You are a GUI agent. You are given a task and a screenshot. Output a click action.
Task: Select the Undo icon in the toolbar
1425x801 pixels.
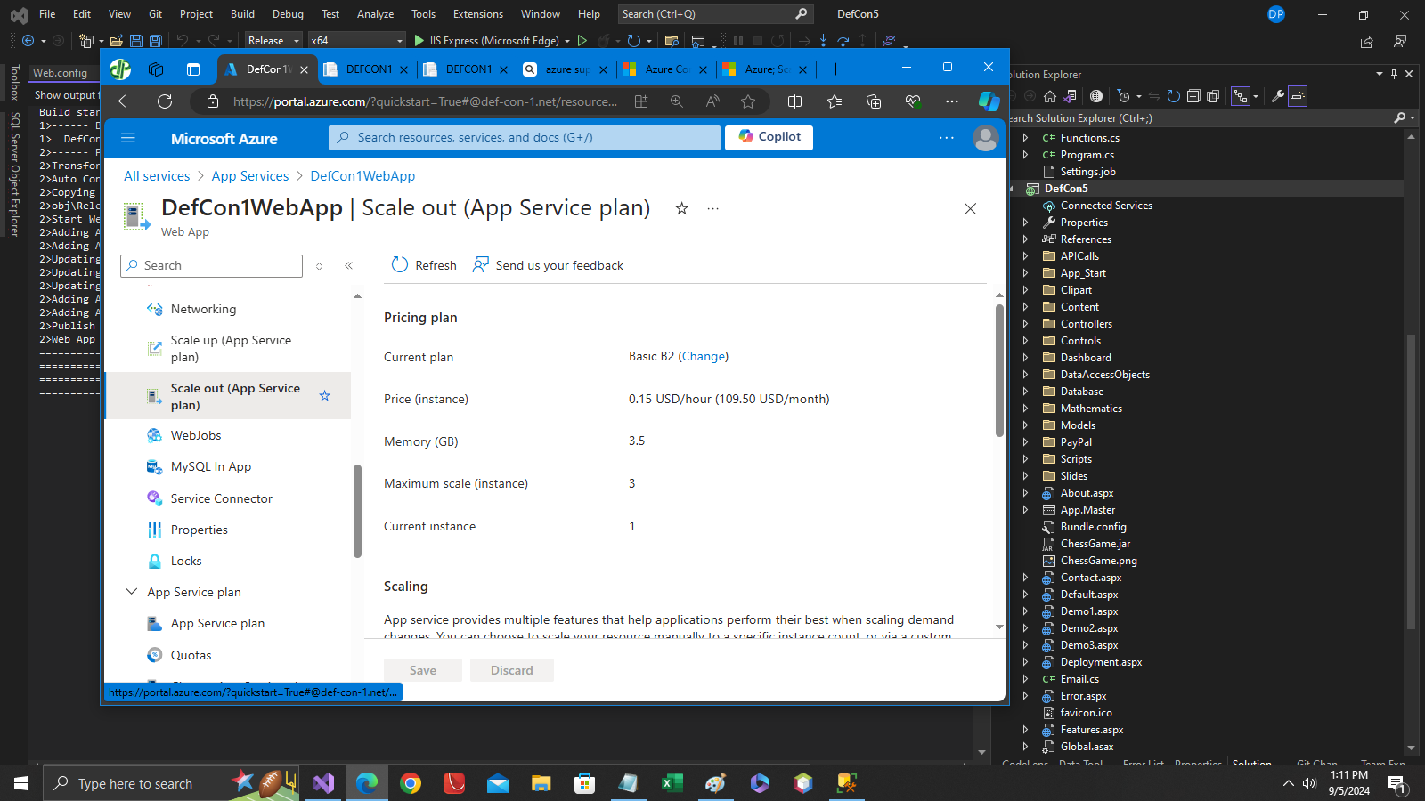click(182, 40)
